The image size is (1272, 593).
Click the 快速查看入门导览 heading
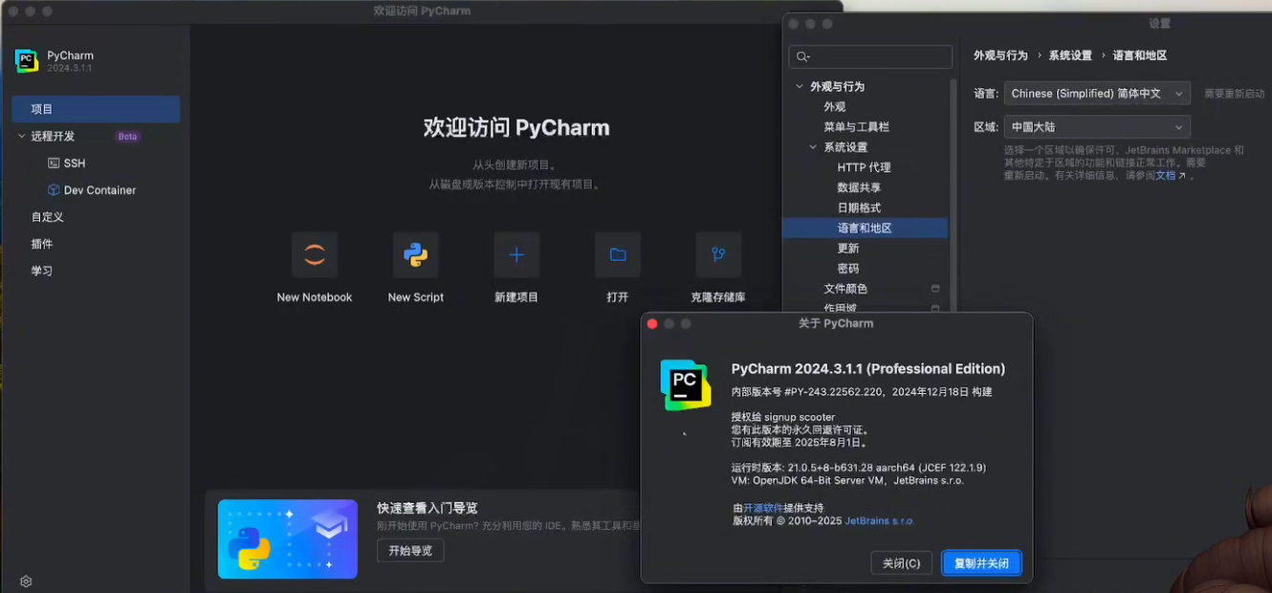(427, 509)
